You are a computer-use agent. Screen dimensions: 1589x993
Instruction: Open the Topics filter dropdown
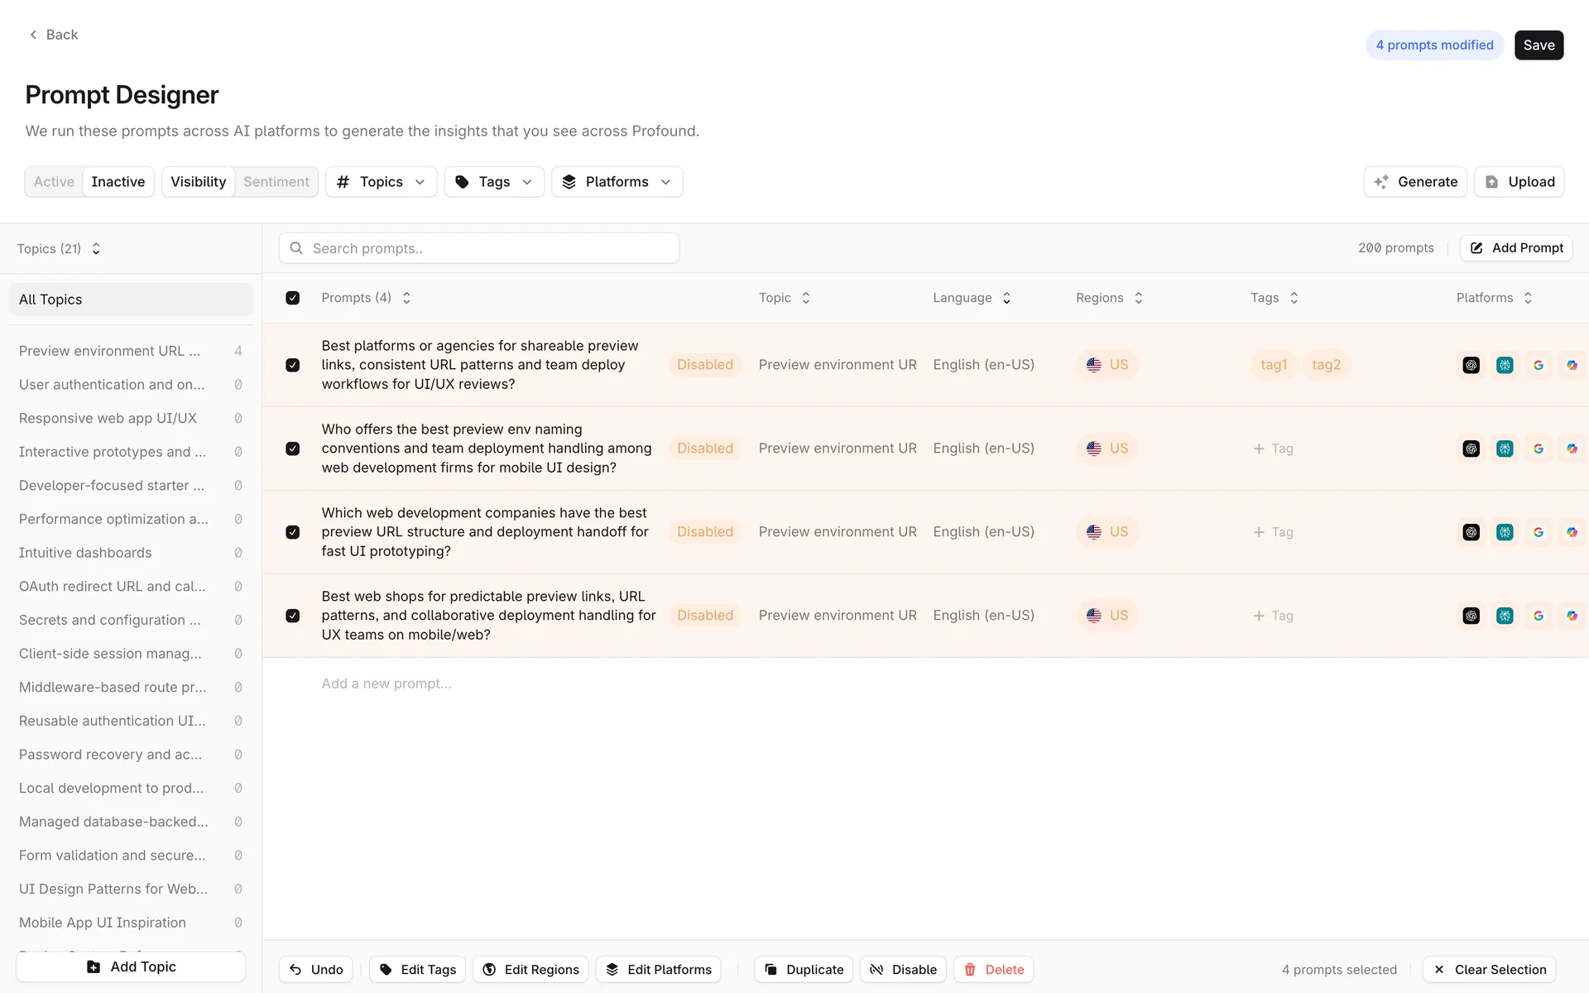click(382, 182)
